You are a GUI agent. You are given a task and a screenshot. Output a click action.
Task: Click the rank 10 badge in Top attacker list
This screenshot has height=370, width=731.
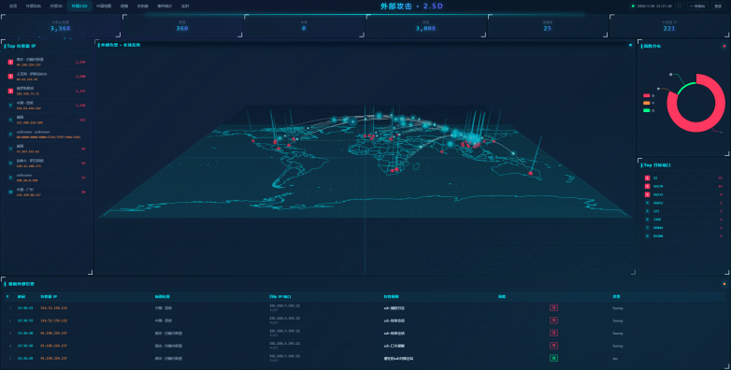10,192
